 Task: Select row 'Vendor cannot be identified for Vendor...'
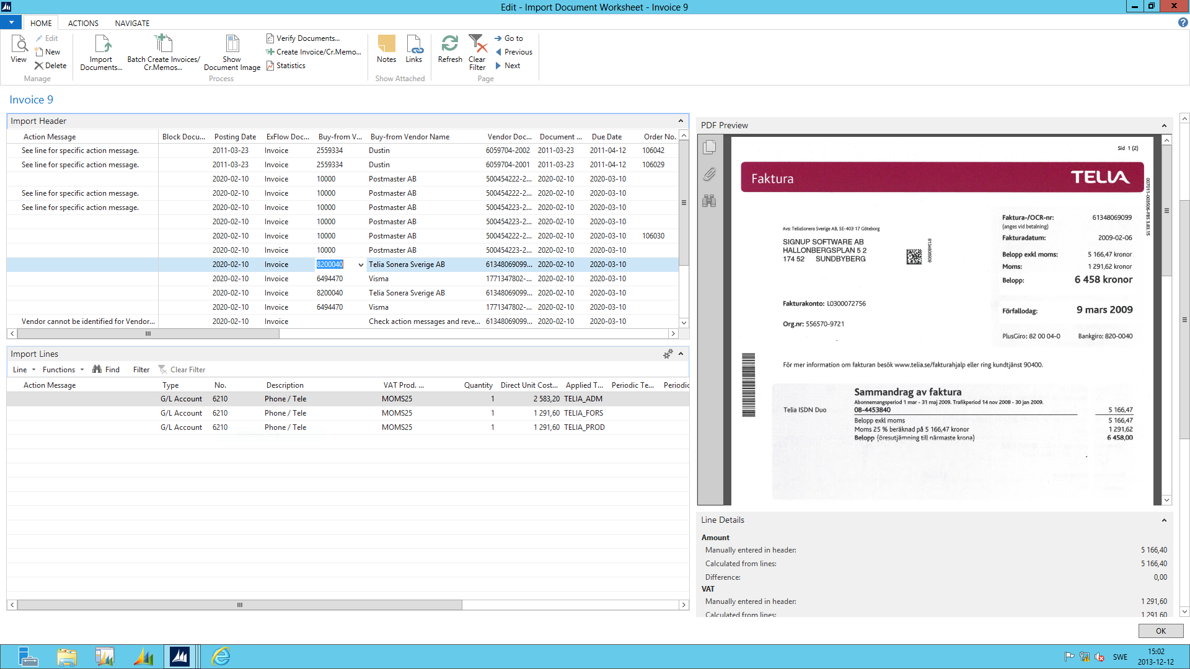(x=343, y=321)
